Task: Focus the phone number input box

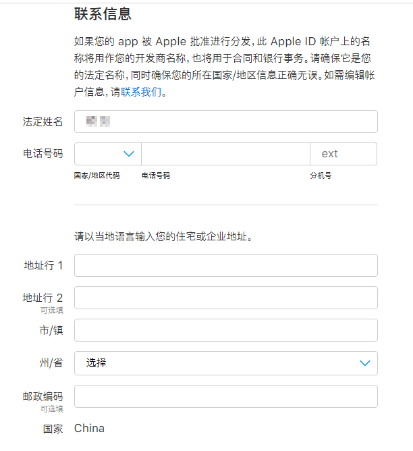Action: [x=225, y=154]
